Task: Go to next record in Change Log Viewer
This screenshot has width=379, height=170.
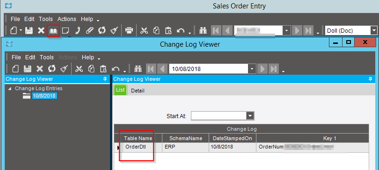Action: (x=262, y=69)
